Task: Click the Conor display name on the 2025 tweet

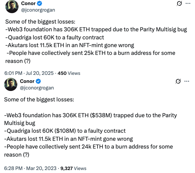Action: 28,4
